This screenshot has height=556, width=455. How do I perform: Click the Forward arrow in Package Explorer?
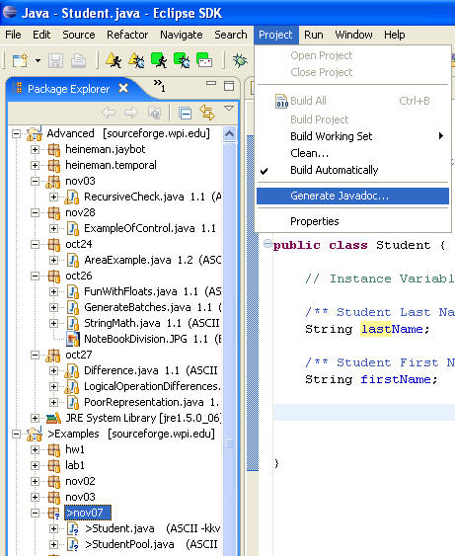[130, 113]
